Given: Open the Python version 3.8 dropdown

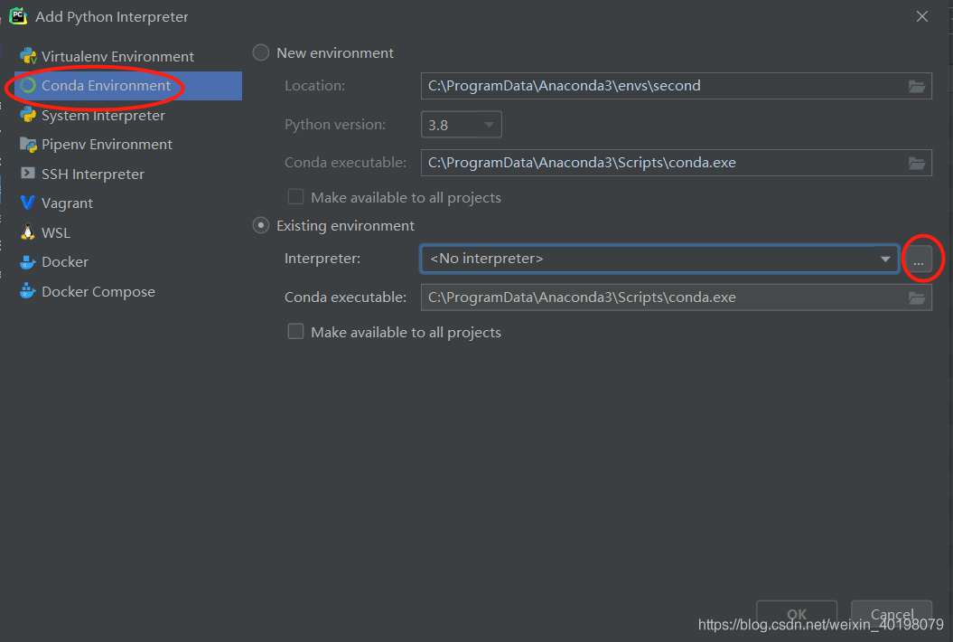Looking at the screenshot, I should click(x=462, y=125).
